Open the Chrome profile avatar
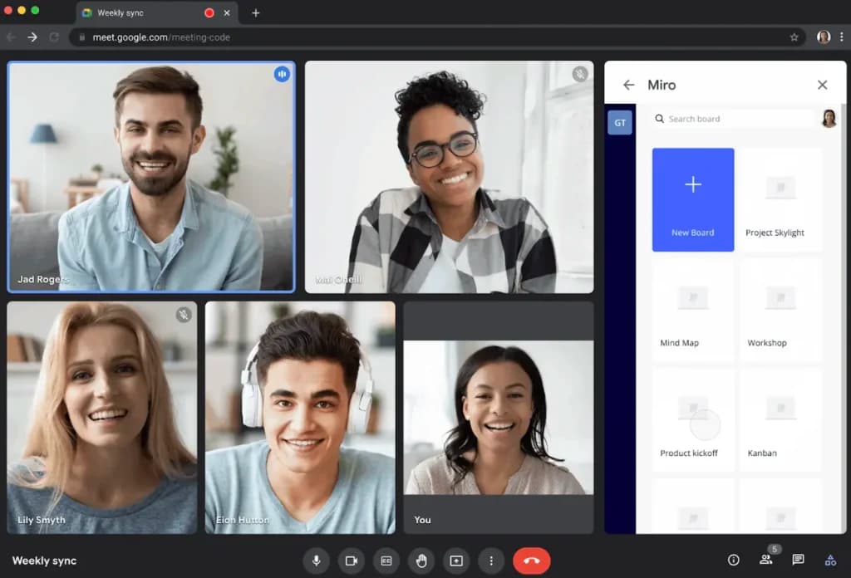851x578 pixels. tap(824, 37)
